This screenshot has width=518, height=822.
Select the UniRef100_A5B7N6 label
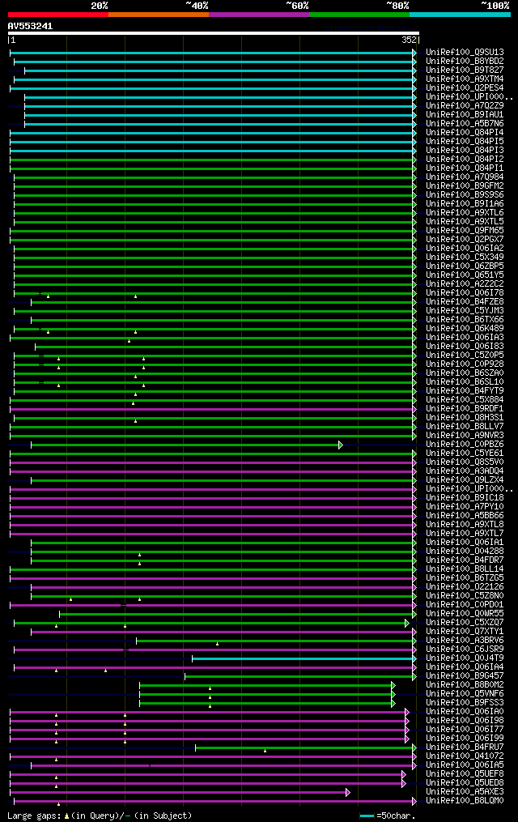click(465, 124)
